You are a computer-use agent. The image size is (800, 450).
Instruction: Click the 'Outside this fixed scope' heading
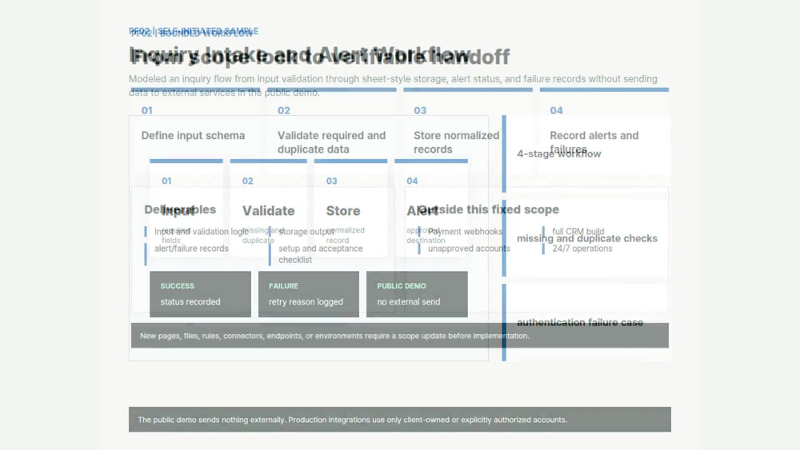488,209
